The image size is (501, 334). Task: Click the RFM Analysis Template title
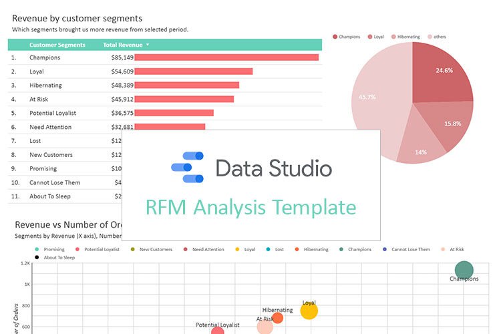(x=251, y=208)
